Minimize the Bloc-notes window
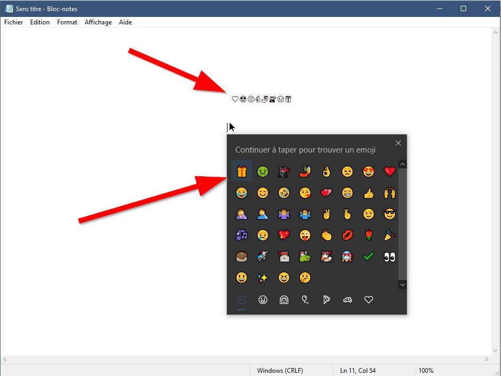Screen dimensions: 501x376 pyautogui.click(x=440, y=8)
